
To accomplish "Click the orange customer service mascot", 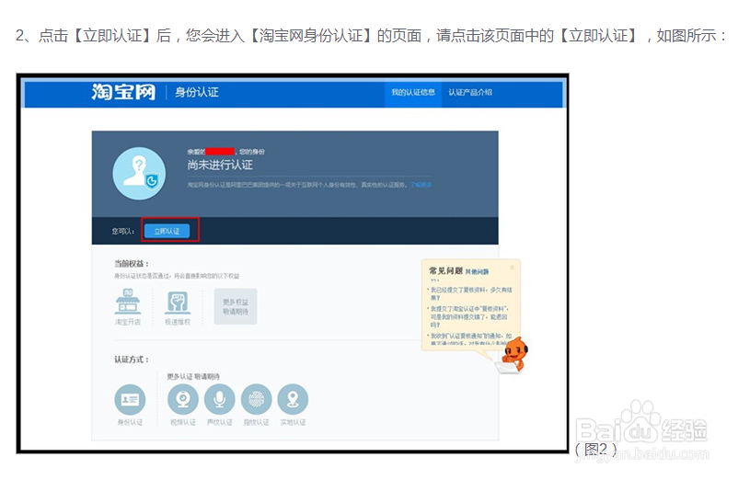I will point(514,354).
